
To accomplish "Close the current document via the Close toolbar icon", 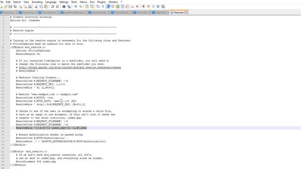I will 20,7.
